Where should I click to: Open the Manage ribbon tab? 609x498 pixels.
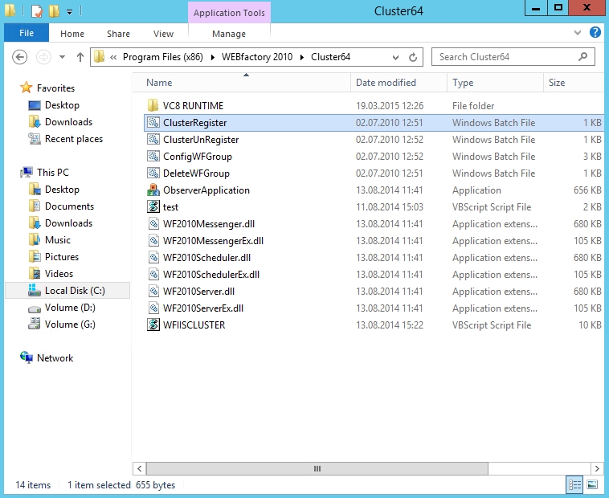point(229,34)
